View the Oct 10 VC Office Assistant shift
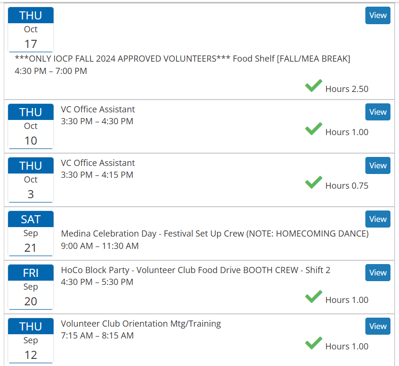This screenshot has height=366, width=399. pyautogui.click(x=378, y=112)
